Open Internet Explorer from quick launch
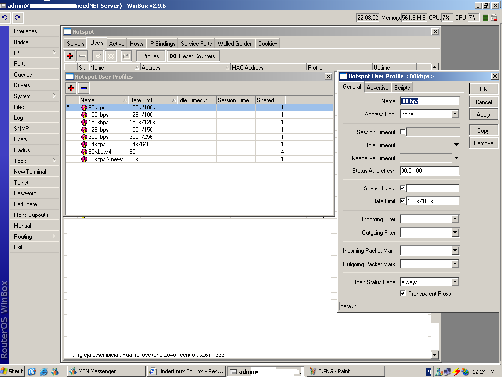Image resolution: width=502 pixels, height=377 pixels. (44, 371)
